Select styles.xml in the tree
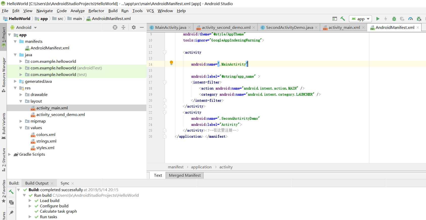This screenshot has width=426, height=220. [x=45, y=148]
